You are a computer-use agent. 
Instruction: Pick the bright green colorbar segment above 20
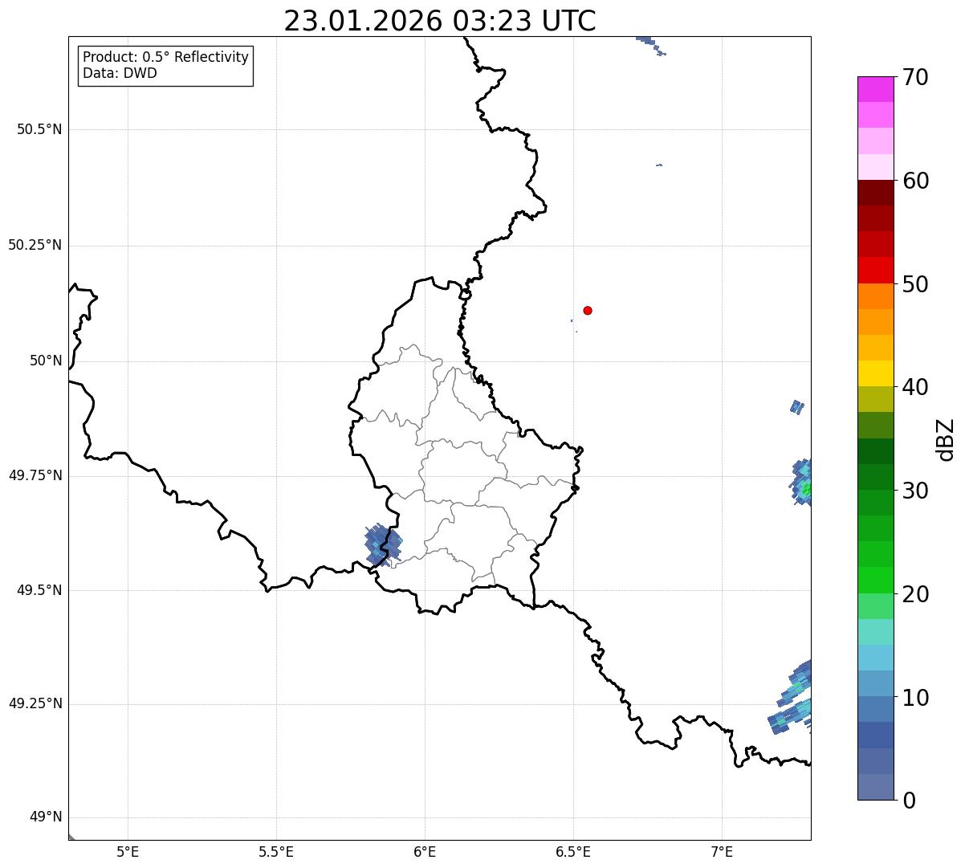[x=875, y=580]
